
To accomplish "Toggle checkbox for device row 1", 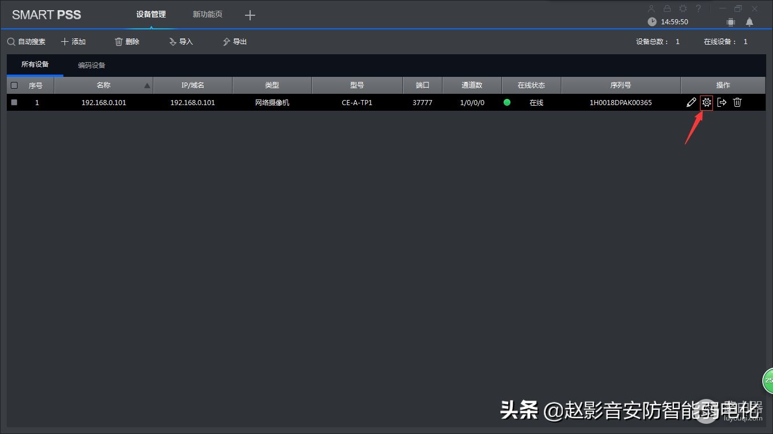I will [14, 102].
